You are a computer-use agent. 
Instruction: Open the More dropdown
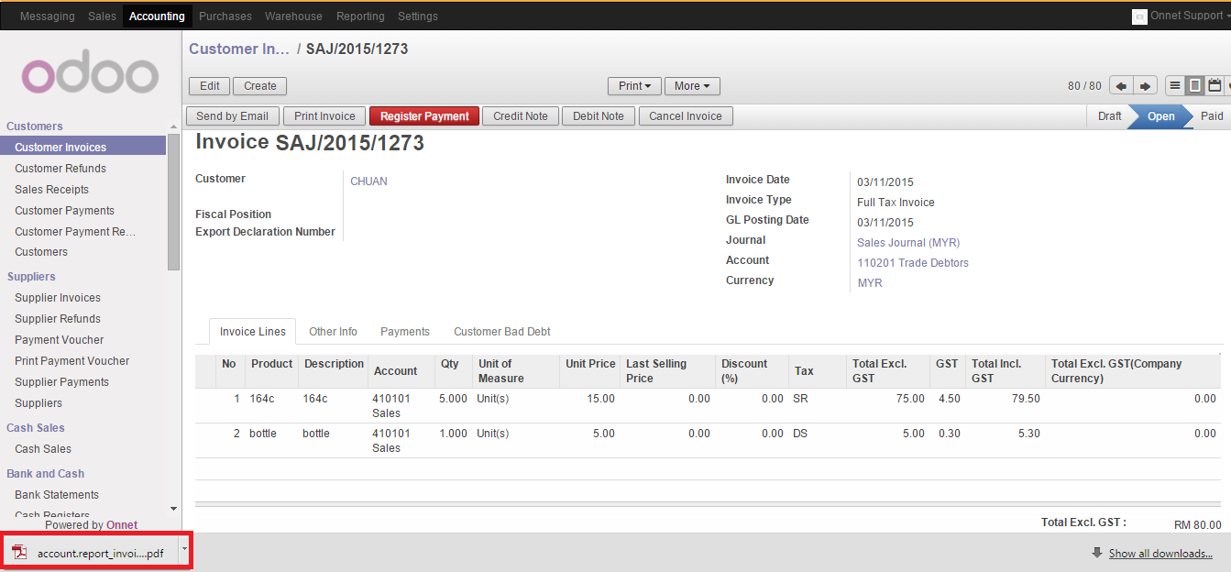click(x=691, y=85)
